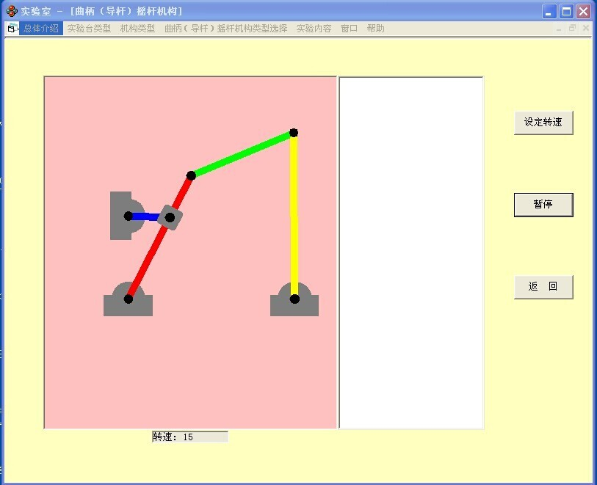Click the MDI document icon beside 总体介绍
The height and width of the screenshot is (485, 597).
click(x=11, y=29)
